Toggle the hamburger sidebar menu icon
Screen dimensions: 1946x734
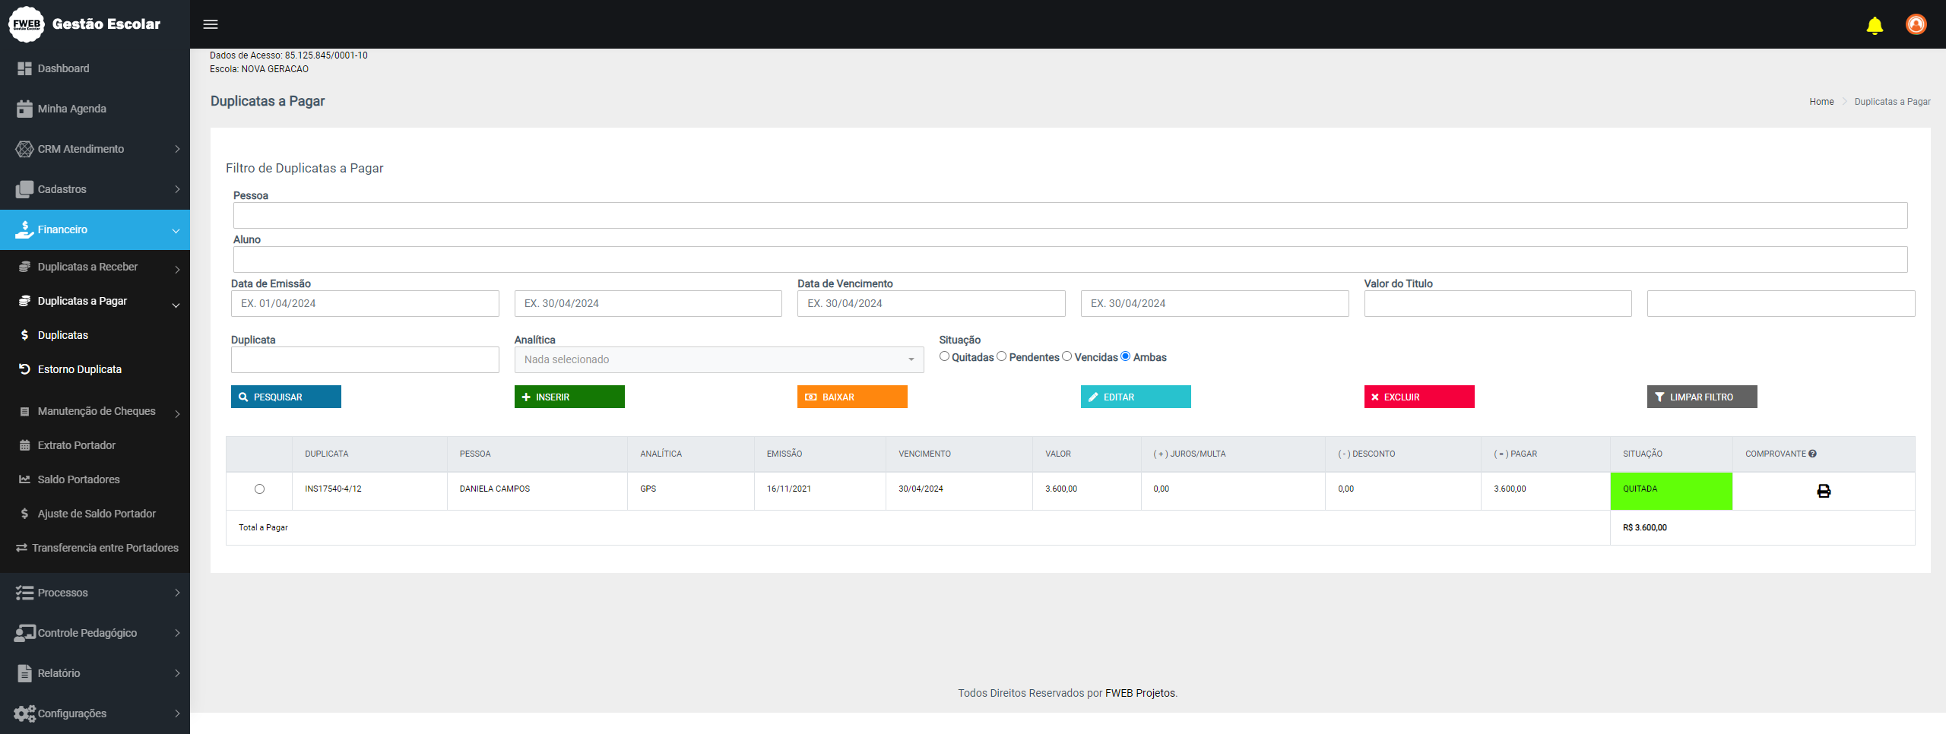tap(211, 24)
